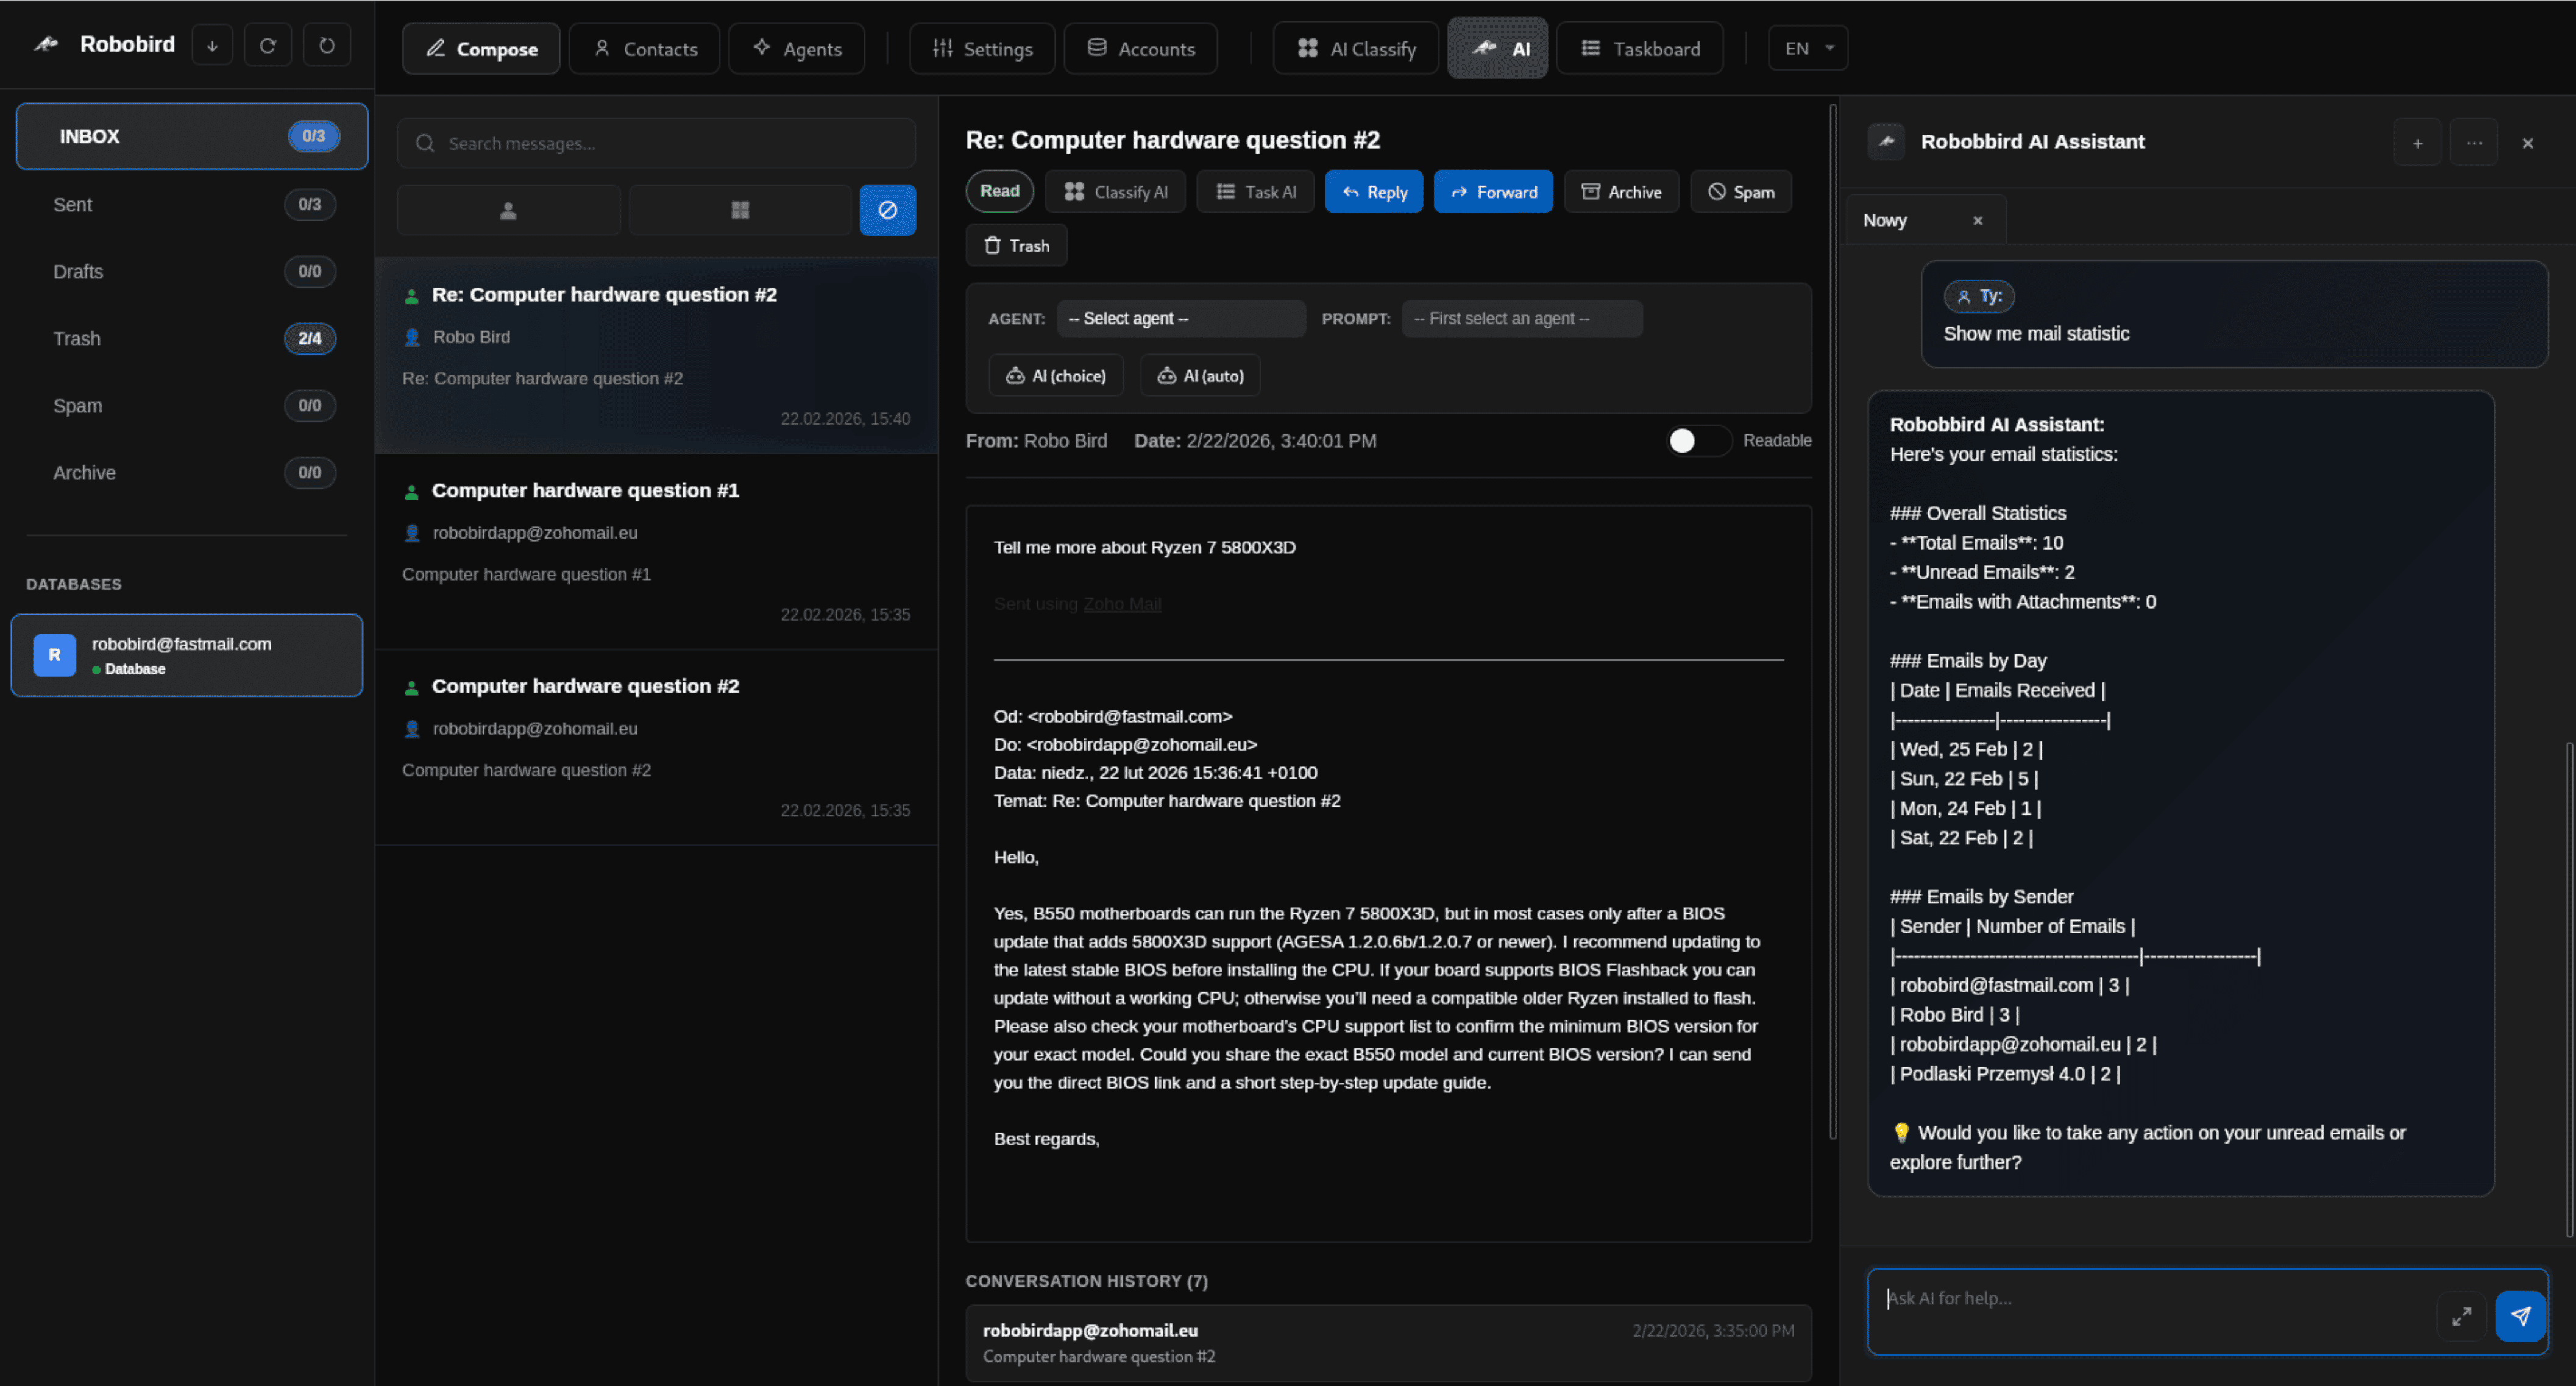Select the grid filter icon above messages
The height and width of the screenshot is (1386, 2576).
click(x=740, y=210)
